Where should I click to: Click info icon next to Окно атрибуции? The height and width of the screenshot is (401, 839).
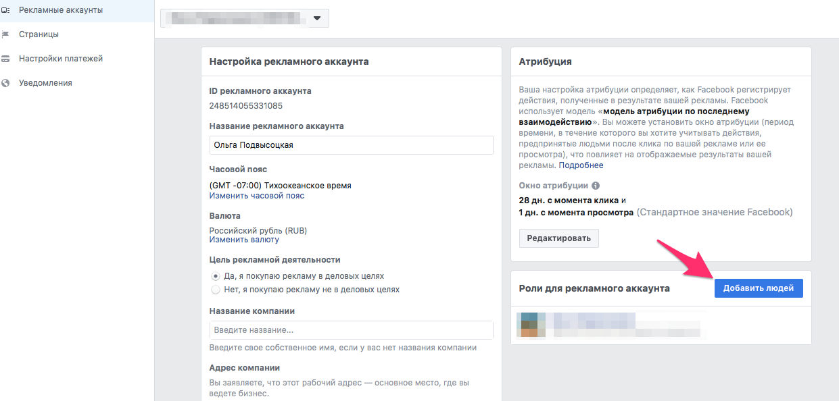pyautogui.click(x=596, y=186)
